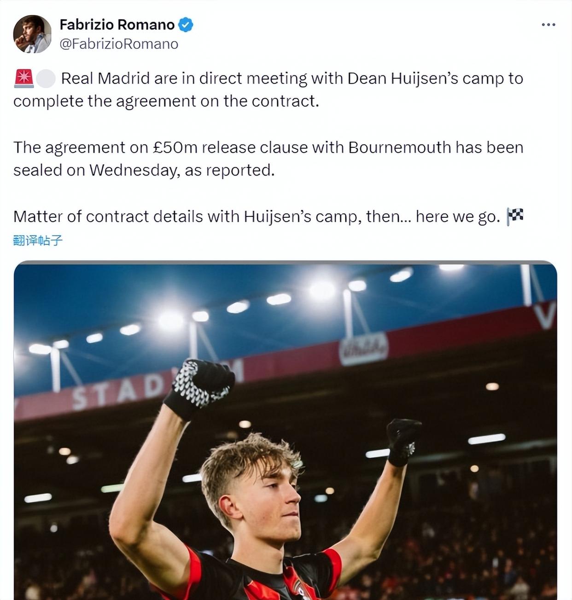The height and width of the screenshot is (600, 572).
Task: Click the blue verified badge
Action: tap(185, 24)
